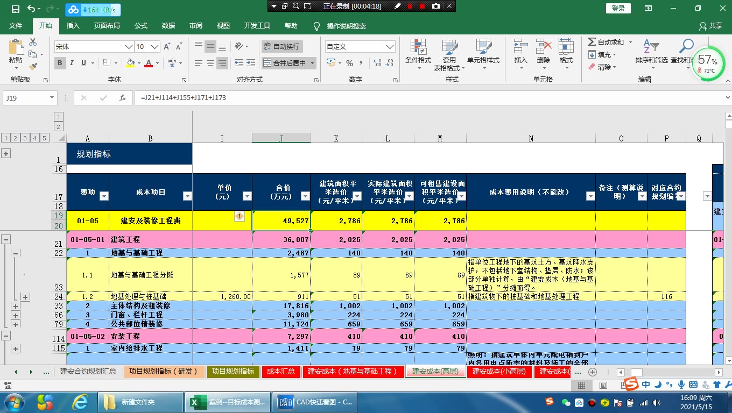Toggle Bold formatting

60,63
